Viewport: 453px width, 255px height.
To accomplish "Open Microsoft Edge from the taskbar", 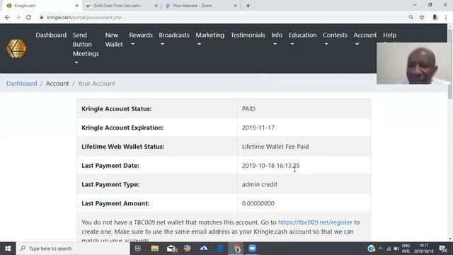I will tap(220, 249).
